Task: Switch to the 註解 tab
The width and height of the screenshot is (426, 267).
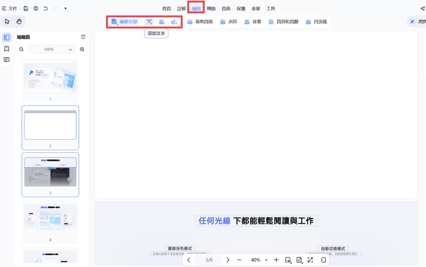Action: click(181, 9)
